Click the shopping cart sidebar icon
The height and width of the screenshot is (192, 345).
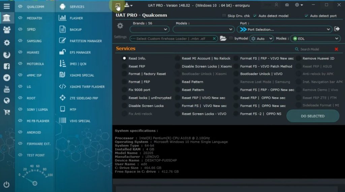coord(7,112)
